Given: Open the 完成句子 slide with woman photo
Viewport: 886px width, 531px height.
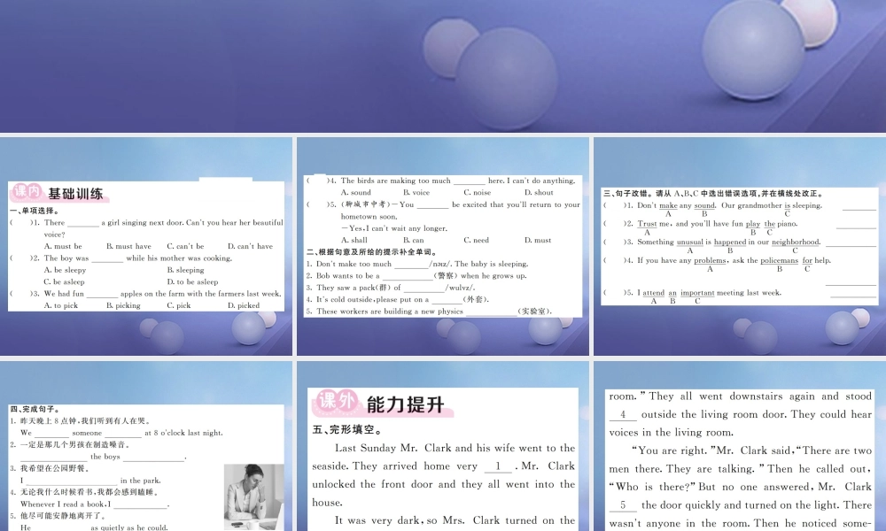Looking at the screenshot, I should pyautogui.click(x=146, y=446).
